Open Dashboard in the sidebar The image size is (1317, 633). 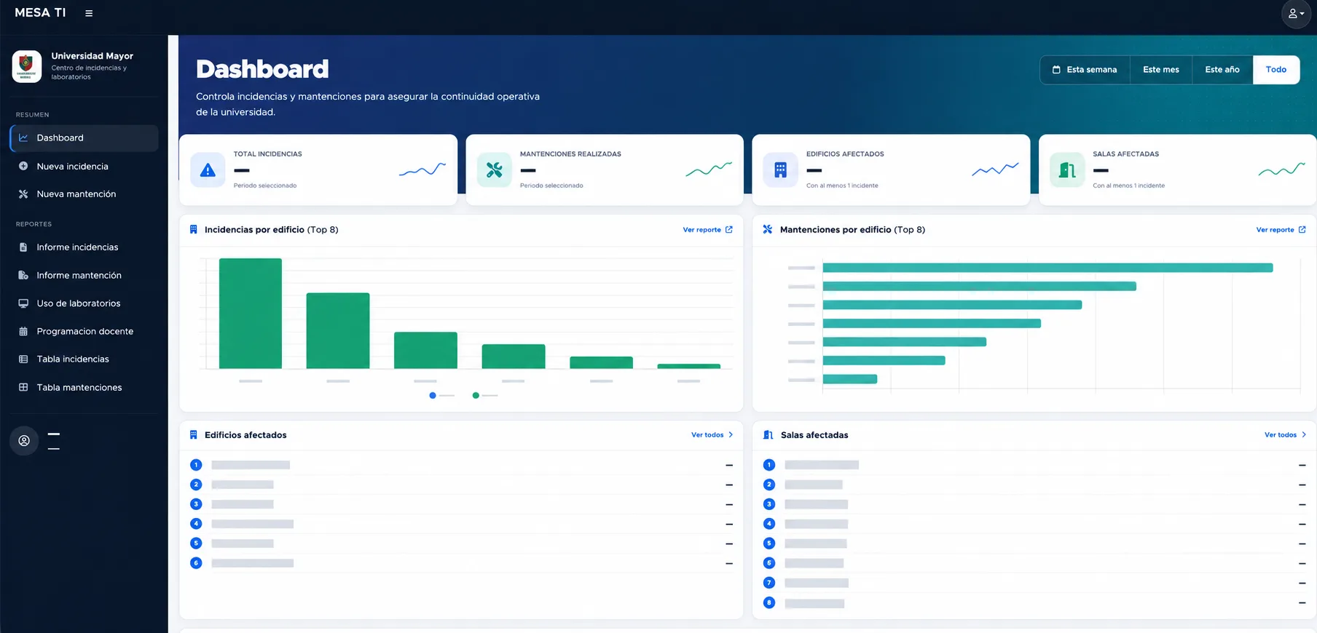tap(84, 138)
